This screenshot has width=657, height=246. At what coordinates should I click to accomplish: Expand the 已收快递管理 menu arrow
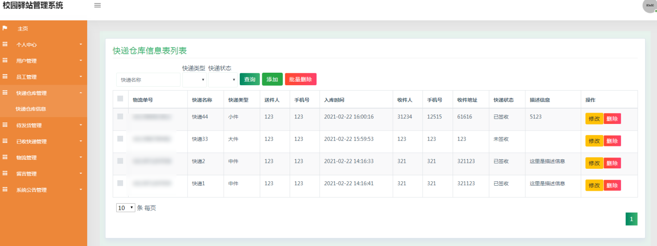coord(81,141)
